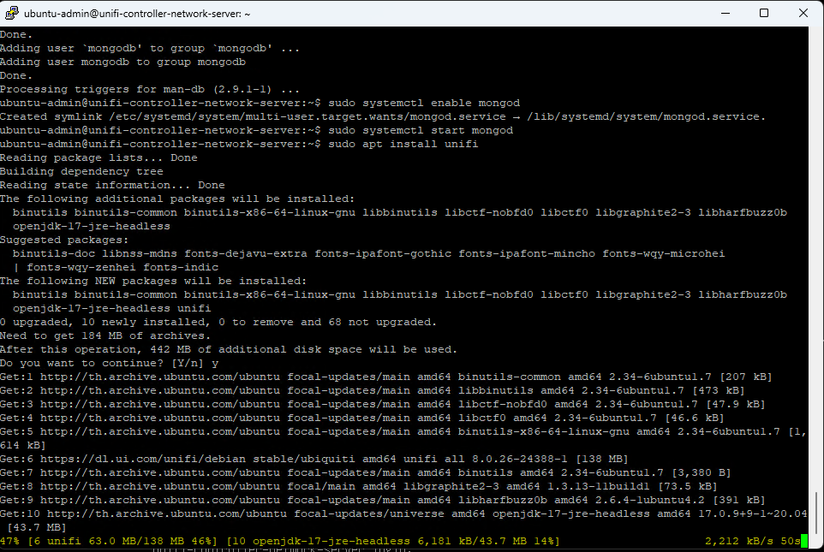
Task: Click the window title ubuntu-admin@unifi-controller-network-server
Action: [137, 14]
